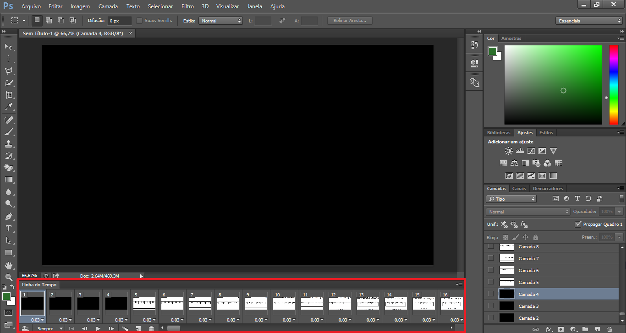Open the Essenciais workspace dropdown
The height and width of the screenshot is (333, 626).
point(588,21)
